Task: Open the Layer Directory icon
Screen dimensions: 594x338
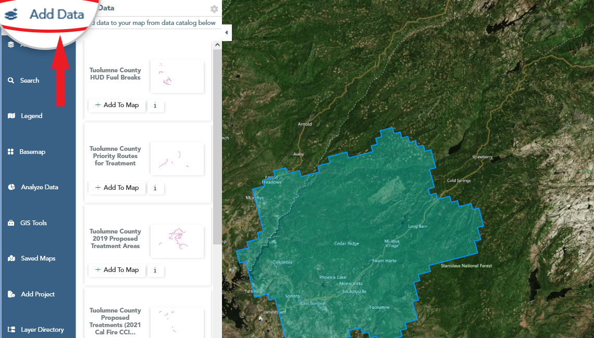Action: [x=11, y=330]
